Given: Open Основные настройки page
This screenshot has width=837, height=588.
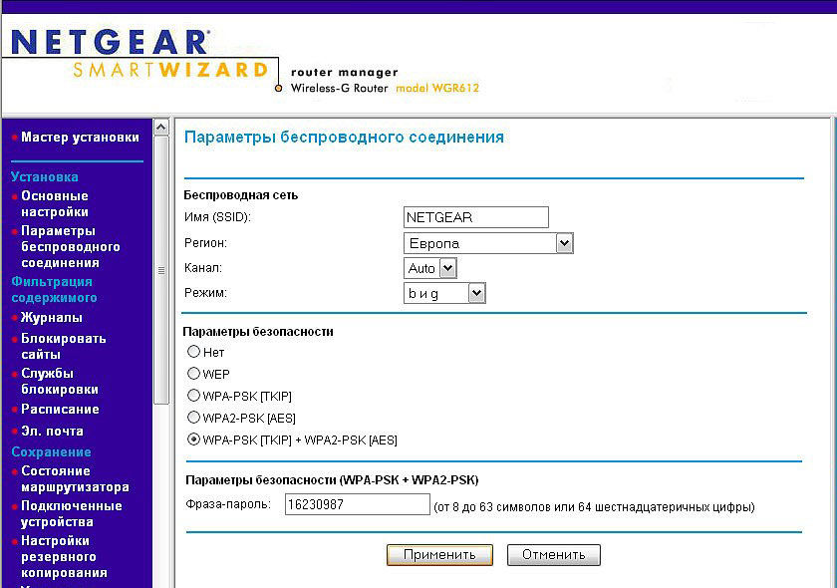Looking at the screenshot, I should (x=55, y=204).
